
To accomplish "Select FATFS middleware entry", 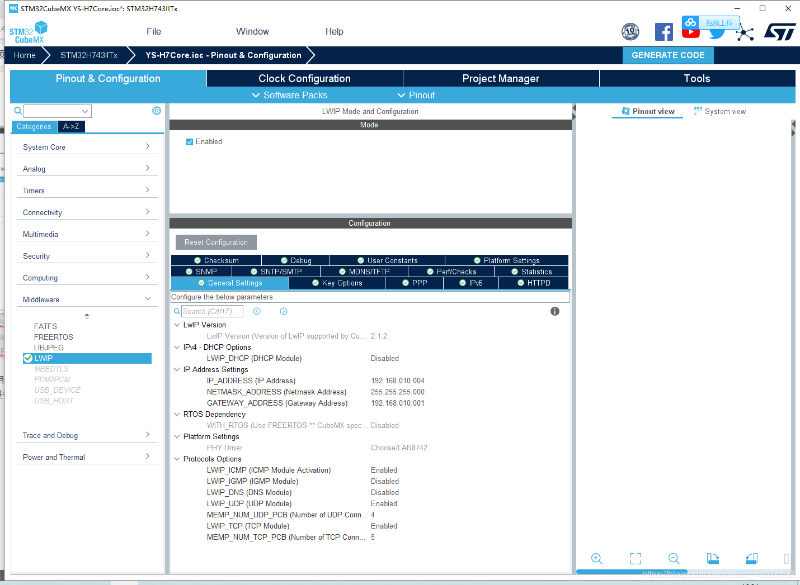I will tap(45, 326).
